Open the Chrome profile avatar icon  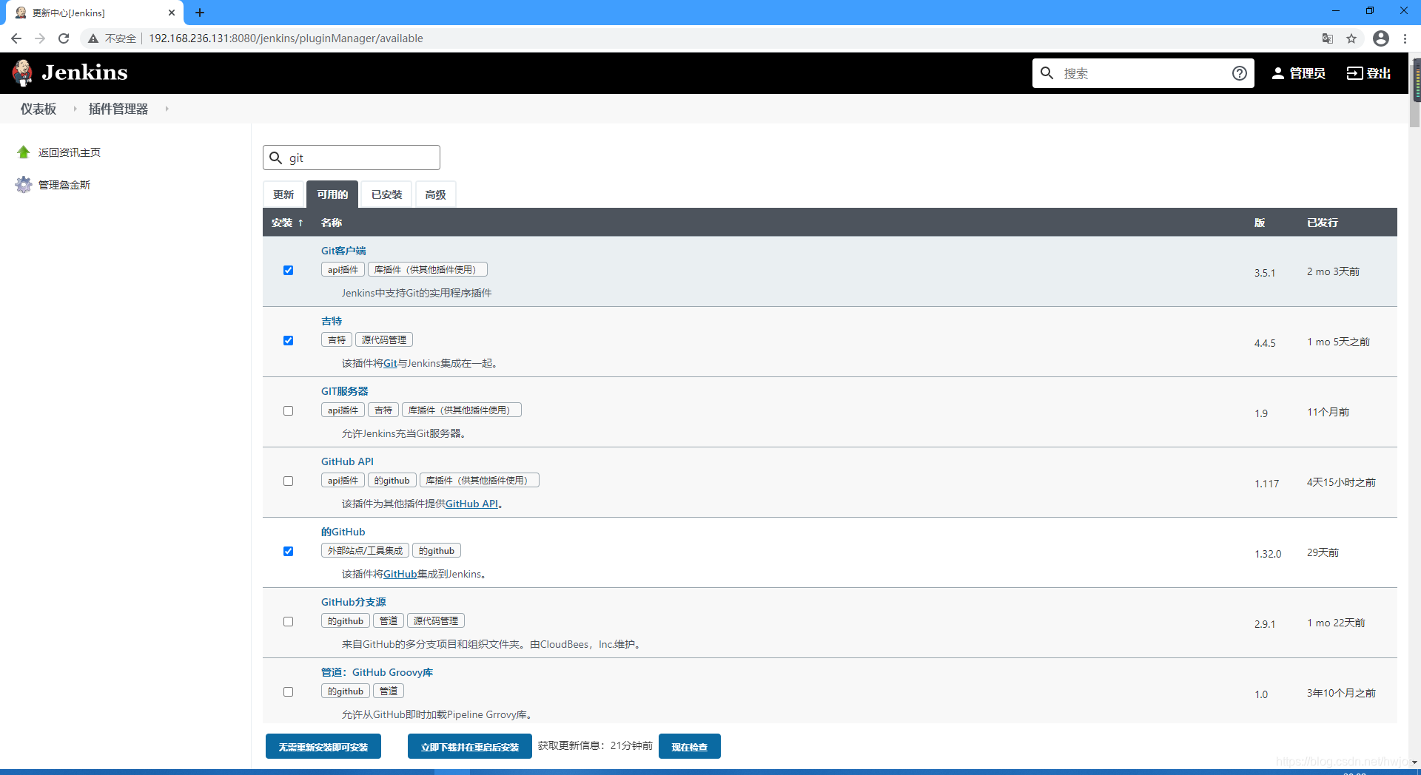[1381, 38]
